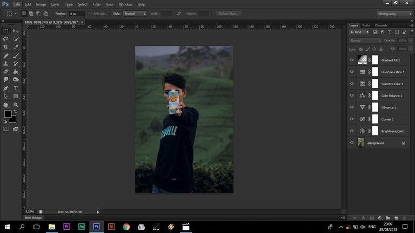
Task: Select the Brush tool
Action: click(x=16, y=56)
